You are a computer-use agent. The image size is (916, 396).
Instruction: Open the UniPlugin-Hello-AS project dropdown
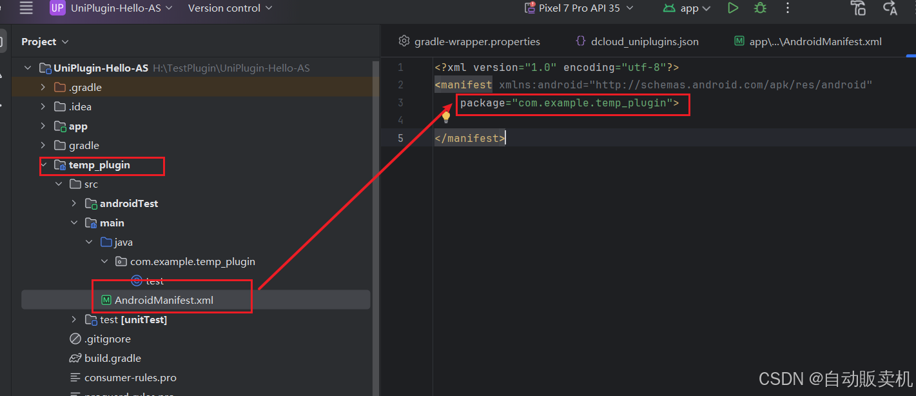point(121,8)
